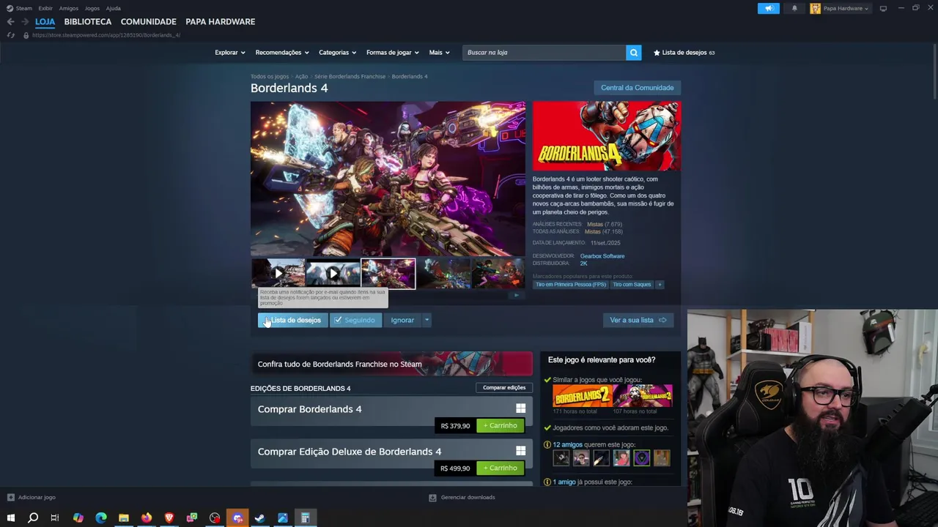Add Deluxe edition R$ 499,90 to cart
This screenshot has height=527, width=938.
click(x=501, y=468)
